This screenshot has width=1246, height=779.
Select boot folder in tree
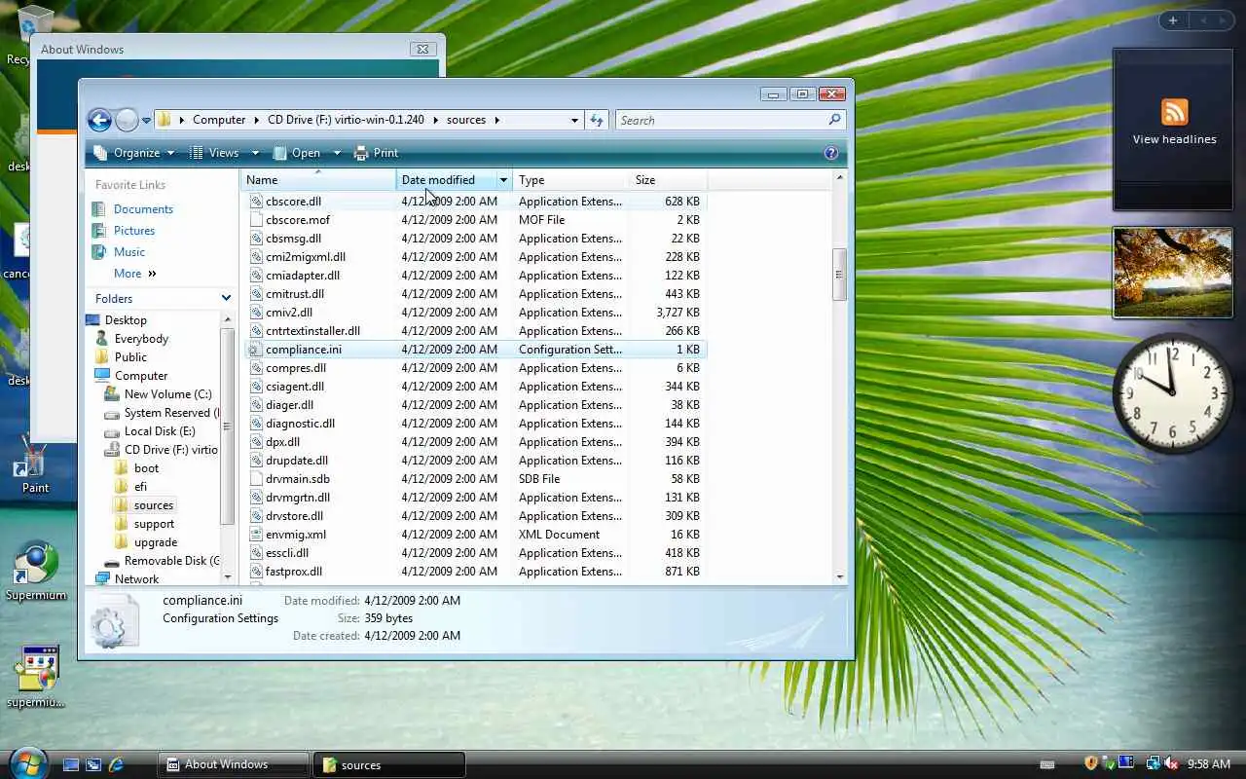[146, 468]
